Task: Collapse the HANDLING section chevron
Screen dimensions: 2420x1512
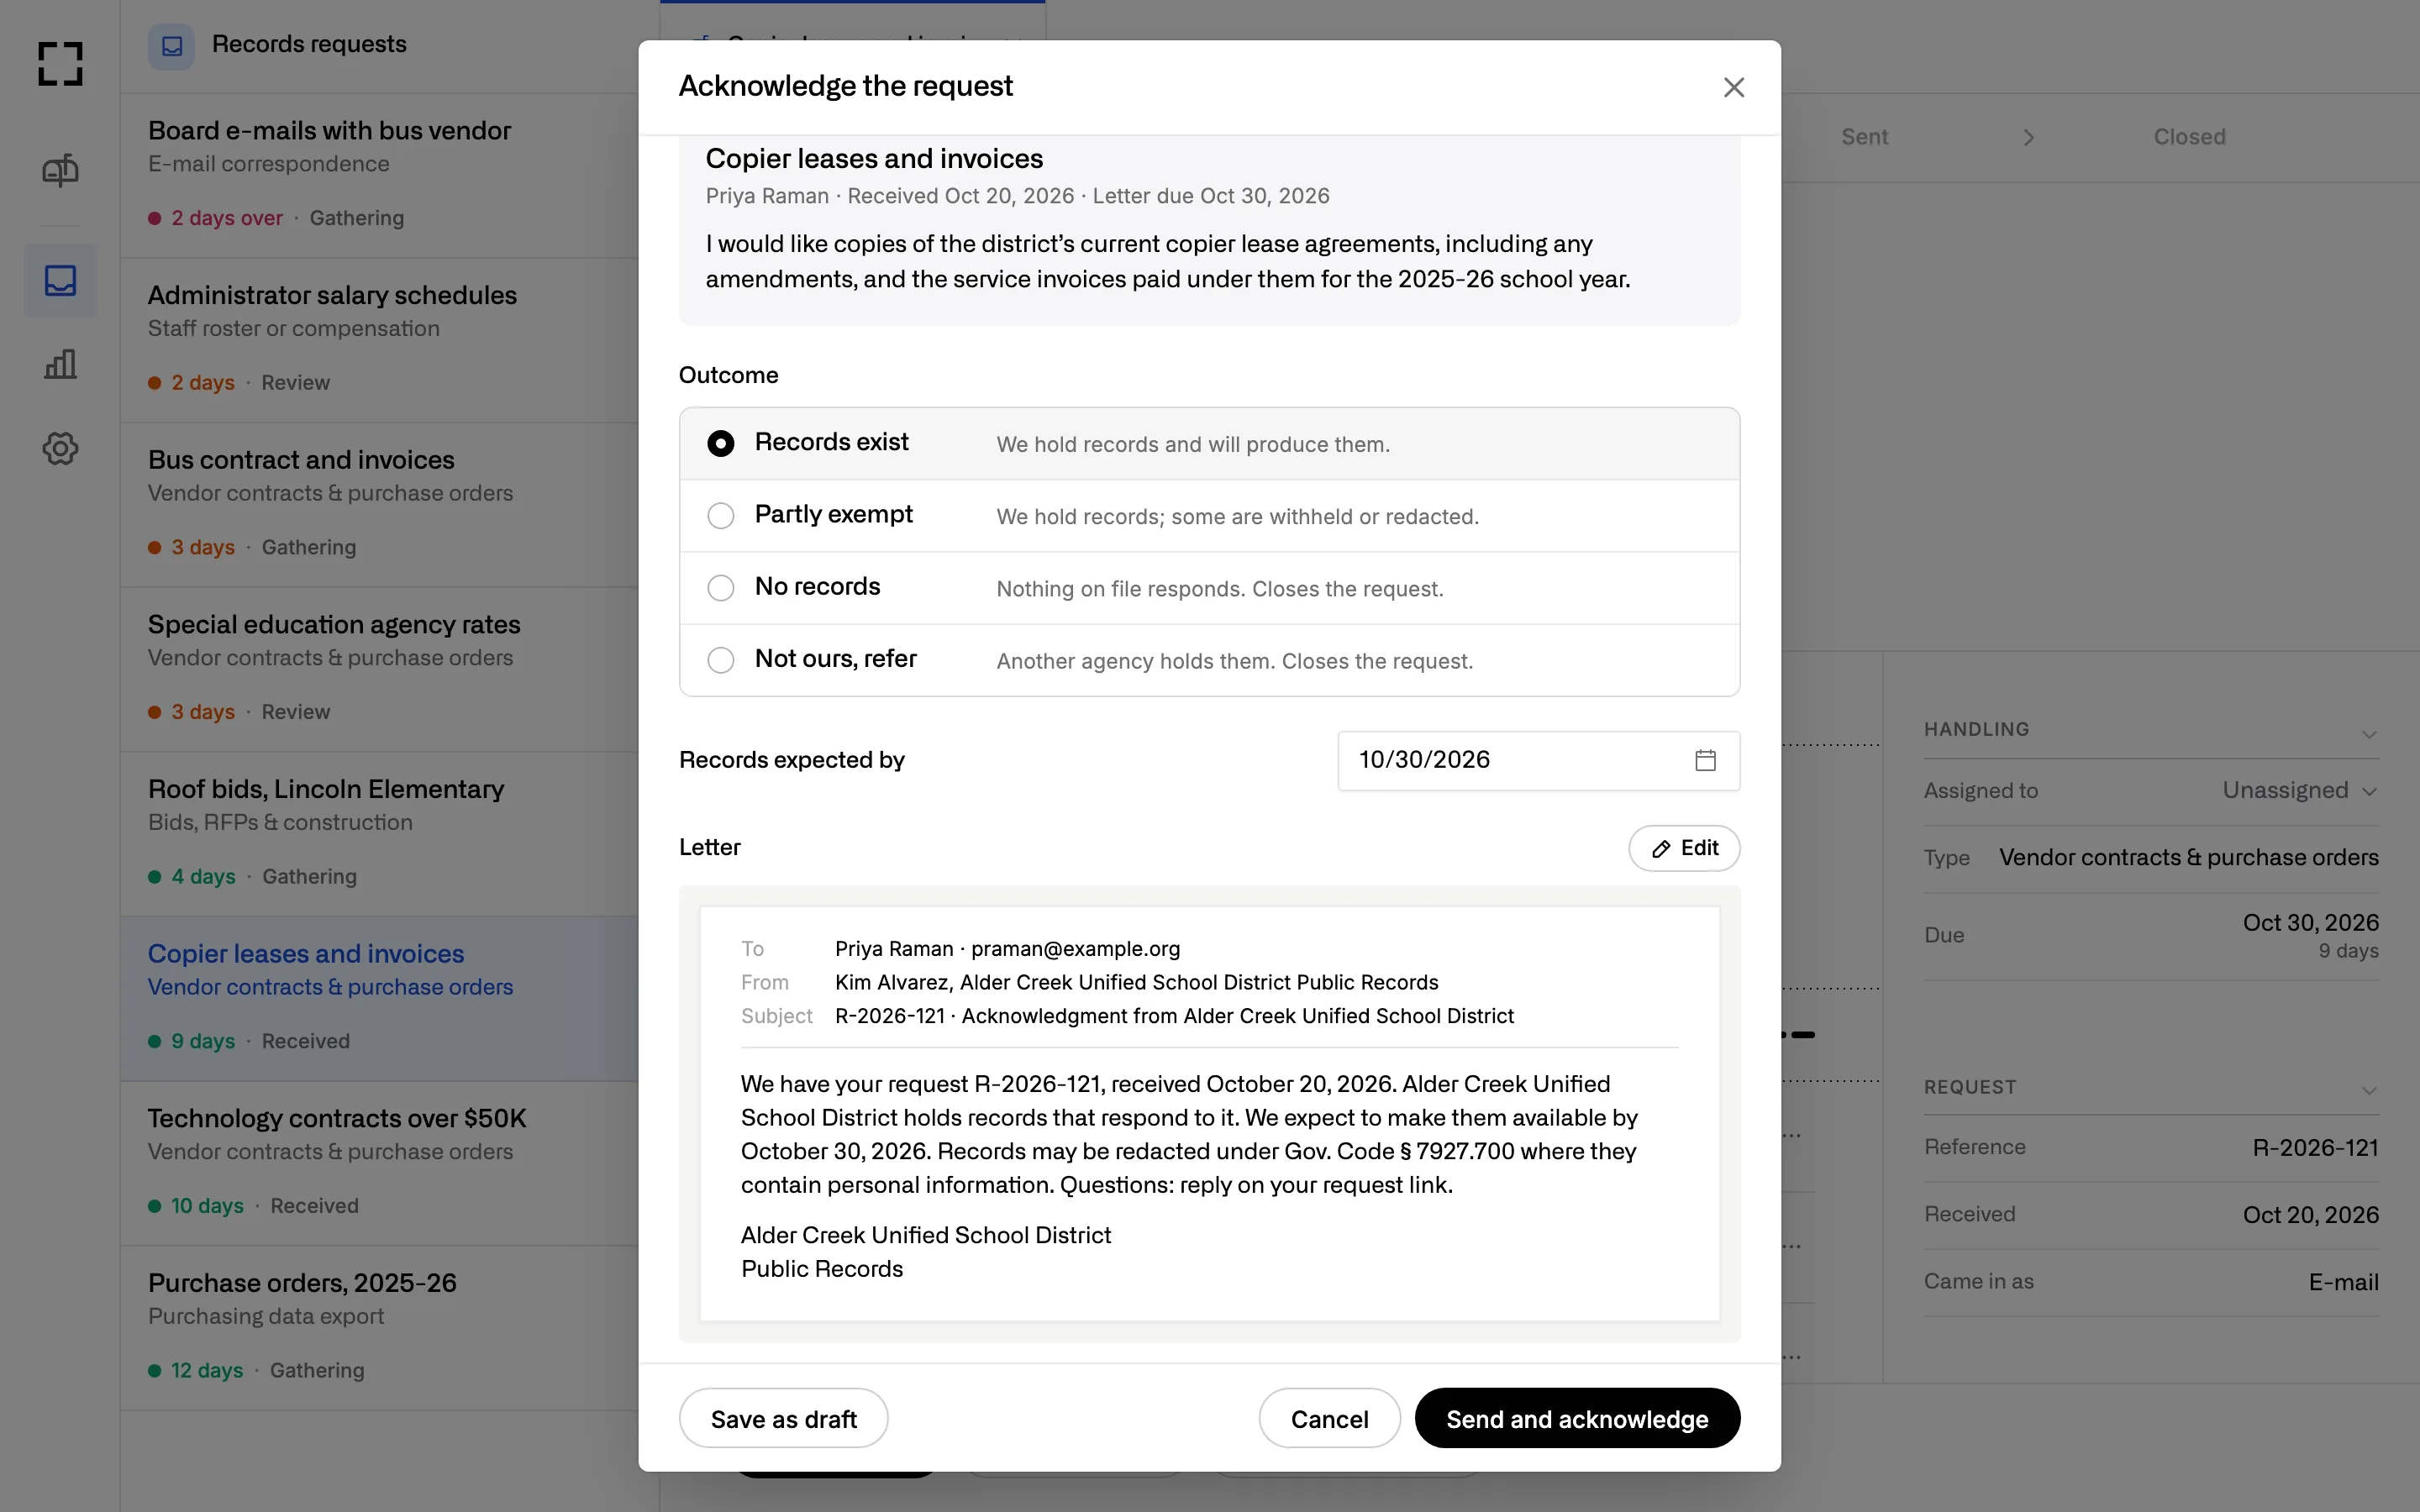Action: pos(2369,733)
